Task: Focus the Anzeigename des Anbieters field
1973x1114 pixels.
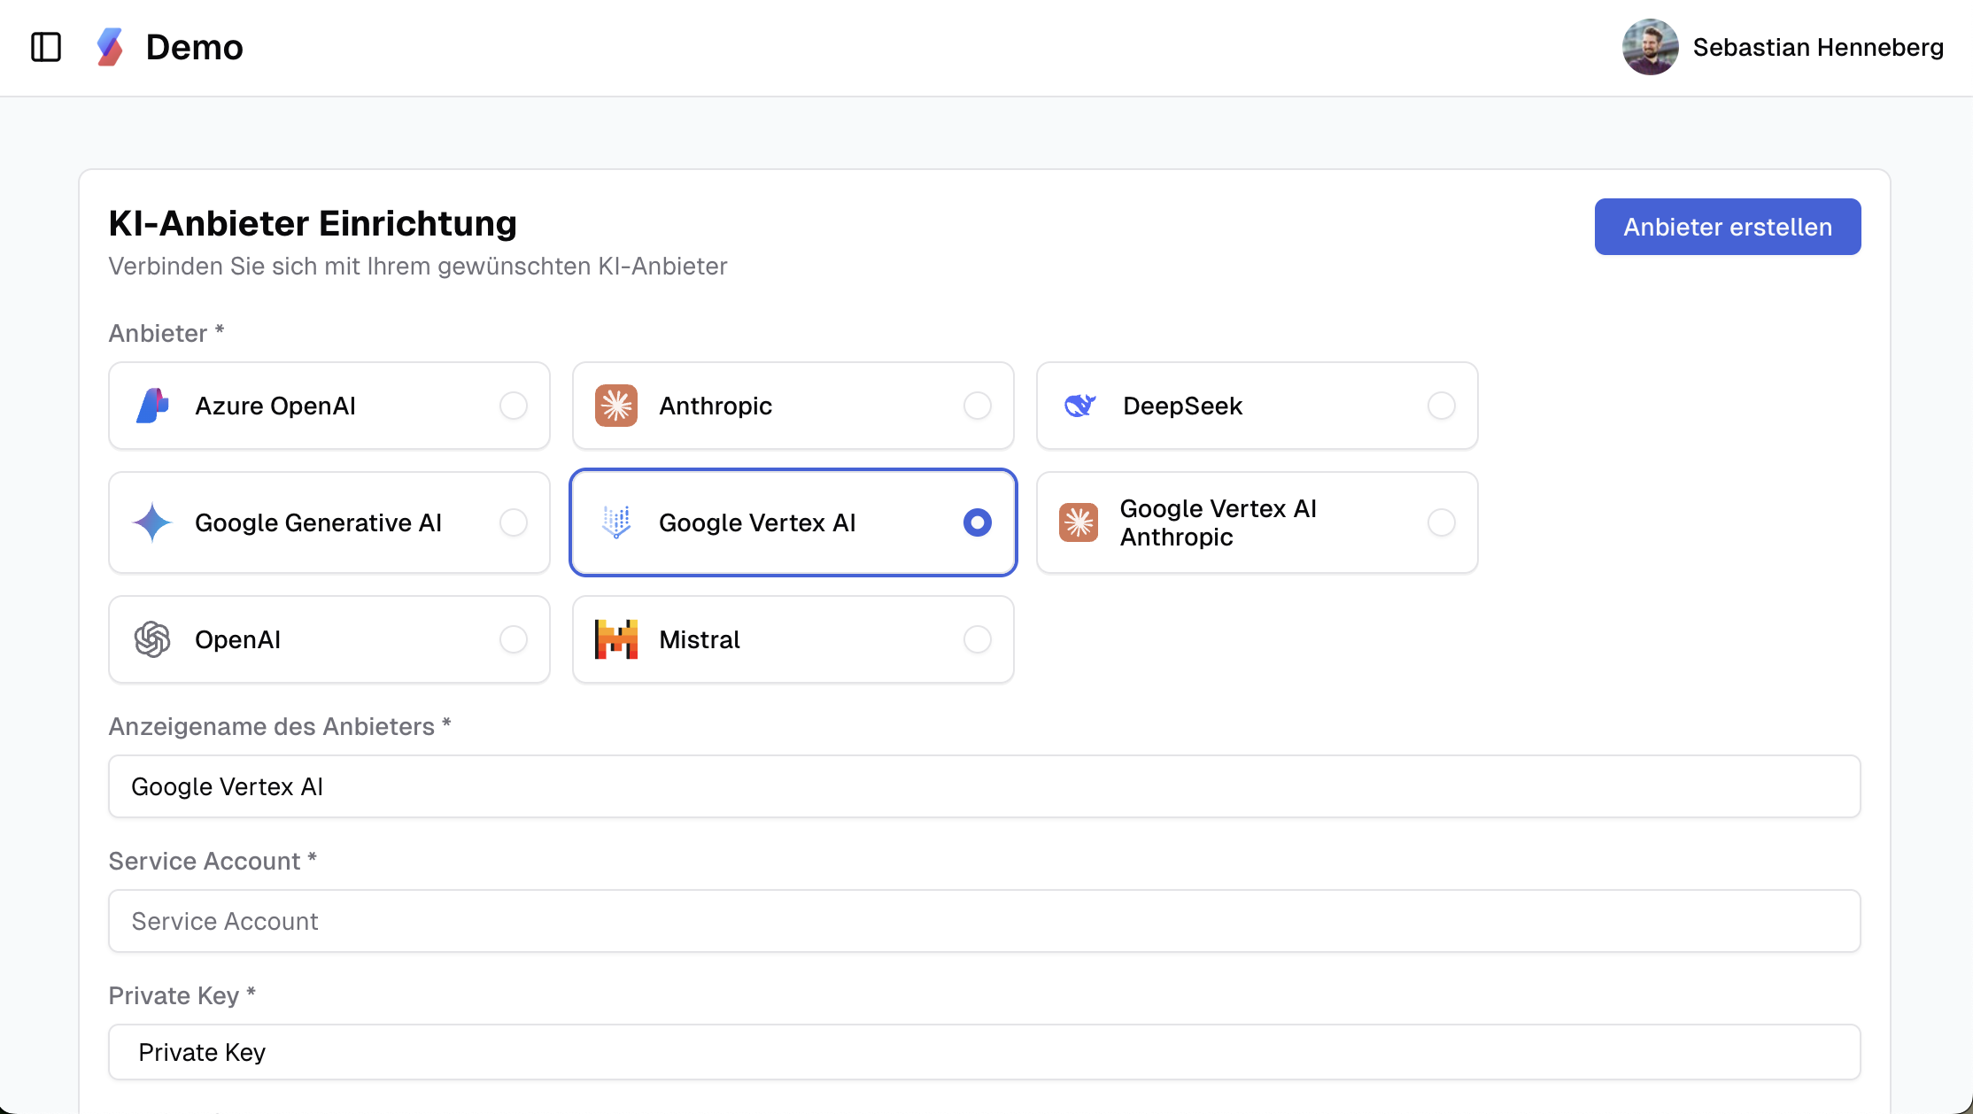Action: (x=984, y=786)
